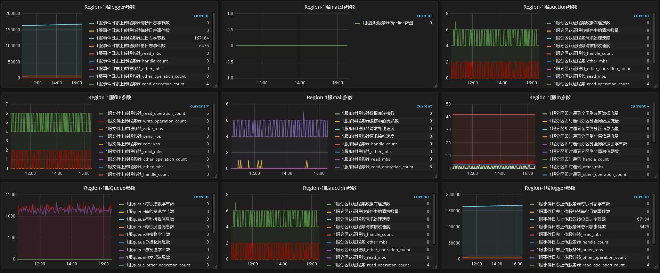Open color picker for 1服分区即时通讯_other_mbs swatch
The width and height of the screenshot is (660, 273).
click(x=545, y=167)
